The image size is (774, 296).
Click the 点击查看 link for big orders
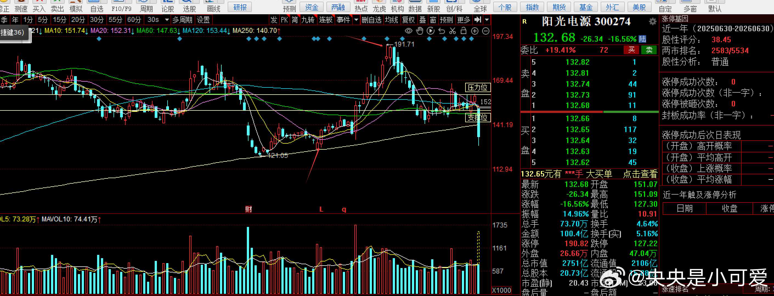pos(640,174)
